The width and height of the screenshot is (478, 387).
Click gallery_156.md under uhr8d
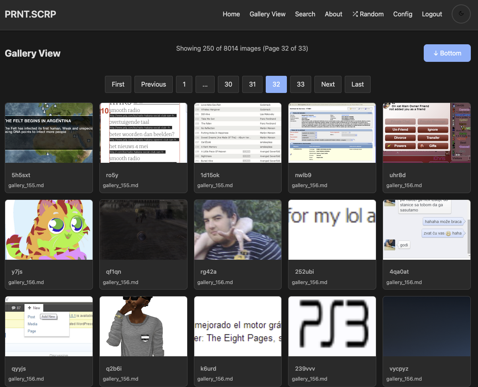coord(404,186)
